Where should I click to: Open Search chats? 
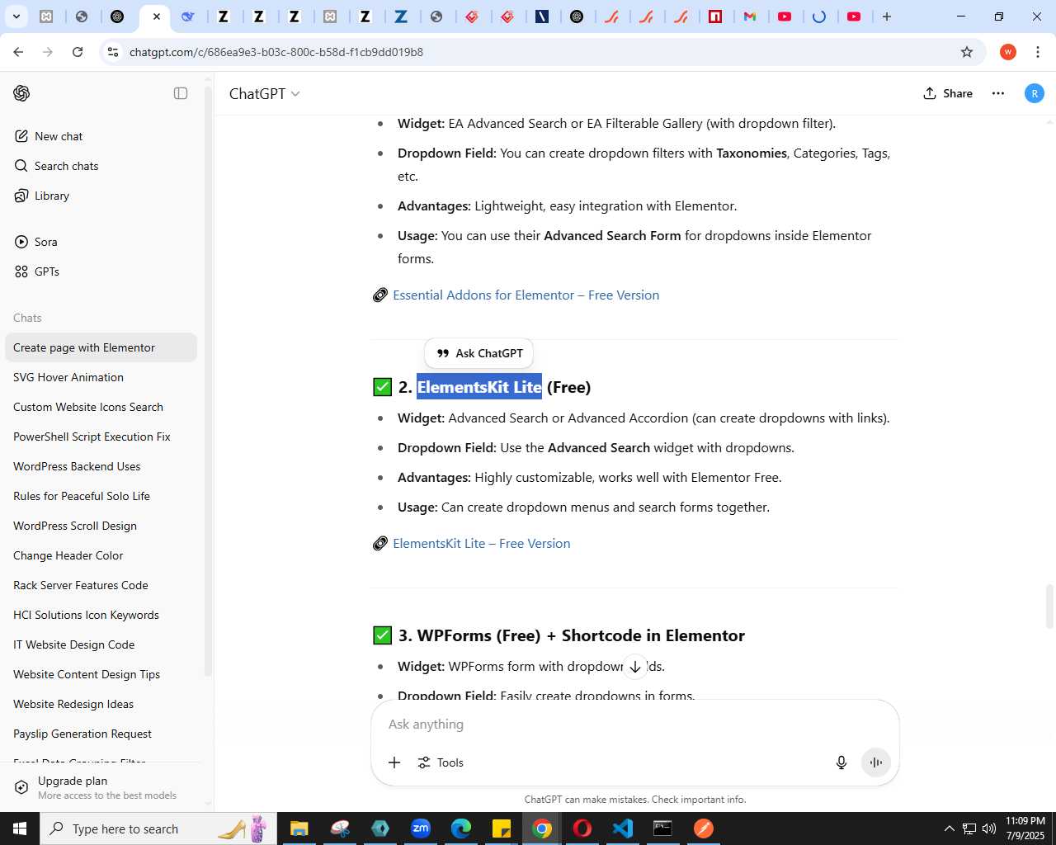point(101,166)
